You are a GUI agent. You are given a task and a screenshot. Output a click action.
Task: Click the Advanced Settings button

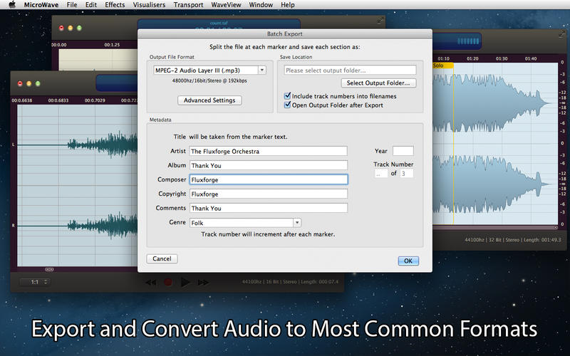tap(209, 100)
